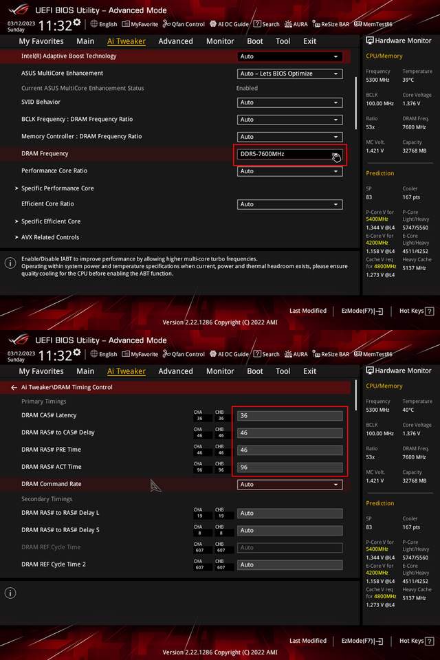Screen dimensions: 440x660
Task: Expand AVX Related Controls
Action: (x=49, y=237)
